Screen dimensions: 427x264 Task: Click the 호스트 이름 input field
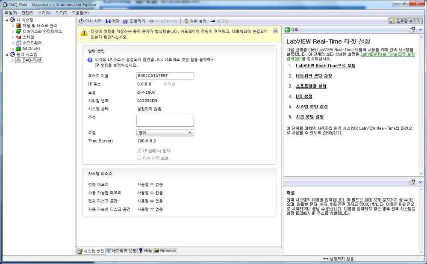pos(165,76)
